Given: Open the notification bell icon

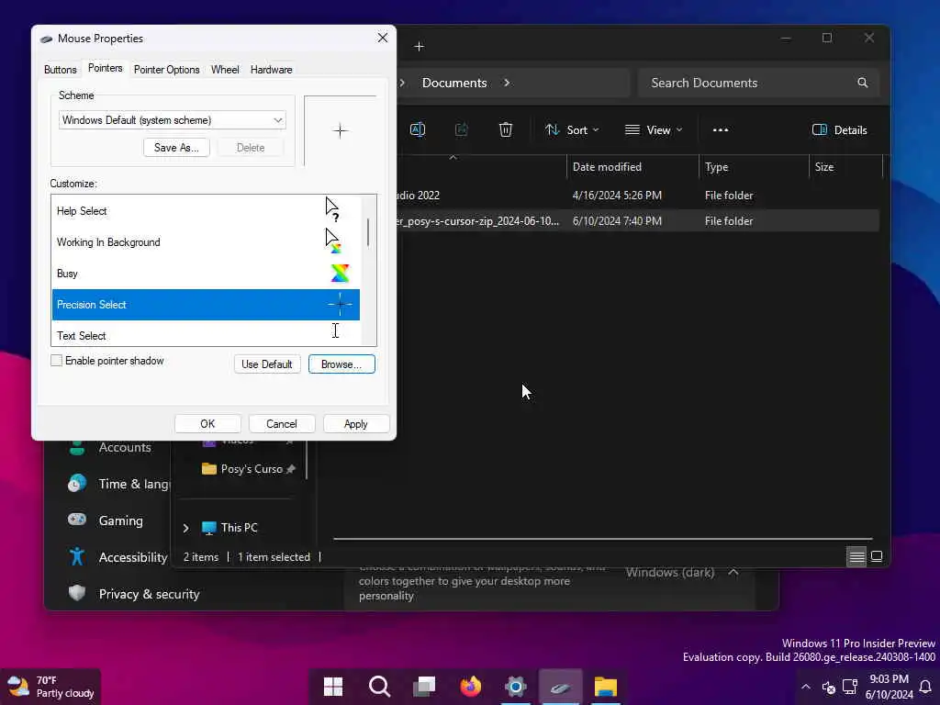Looking at the screenshot, I should (x=925, y=687).
